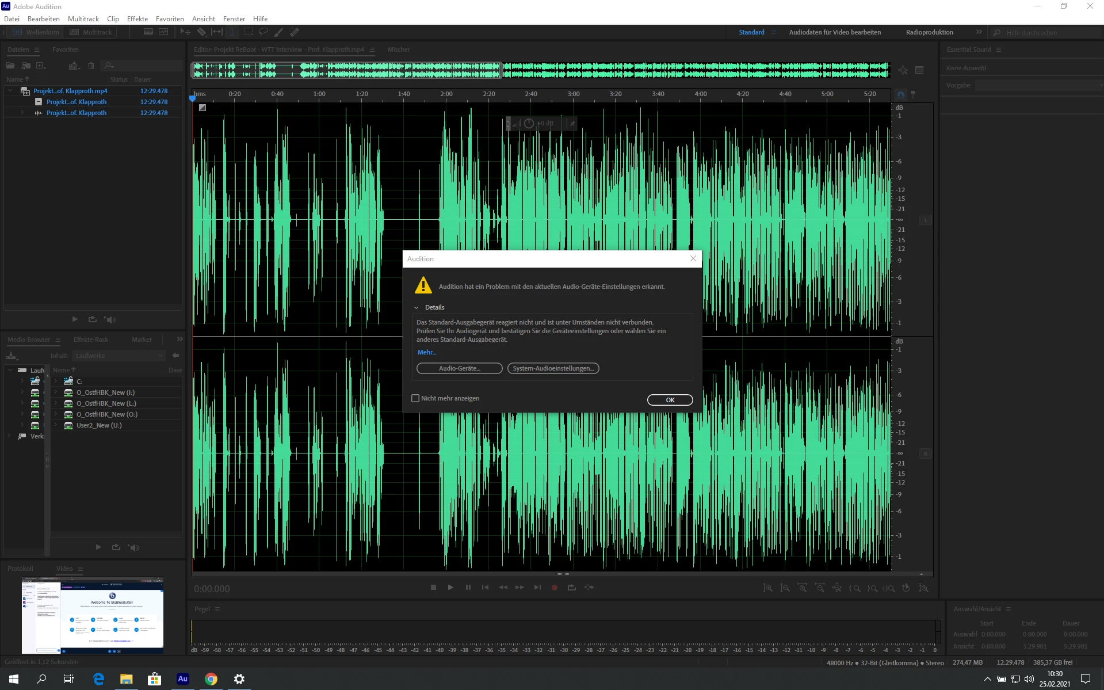Collapse the Projekt...of. Klapproth.mp4 tree item
This screenshot has height=690, width=1104.
click(10, 91)
